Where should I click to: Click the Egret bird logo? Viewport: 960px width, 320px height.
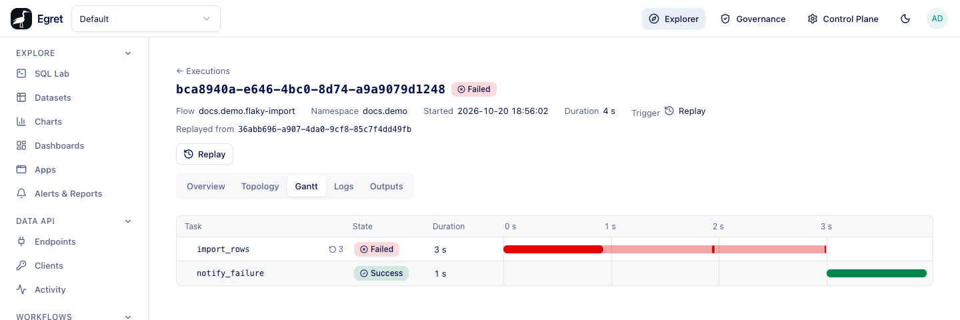pos(21,19)
